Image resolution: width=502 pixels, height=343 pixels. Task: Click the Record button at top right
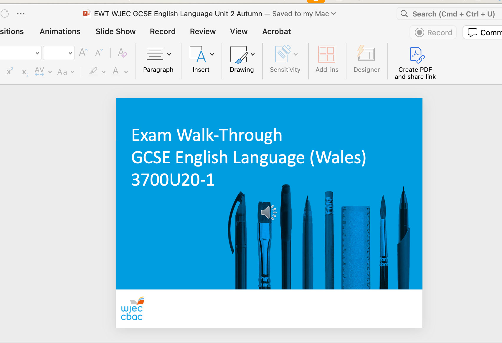(x=433, y=32)
